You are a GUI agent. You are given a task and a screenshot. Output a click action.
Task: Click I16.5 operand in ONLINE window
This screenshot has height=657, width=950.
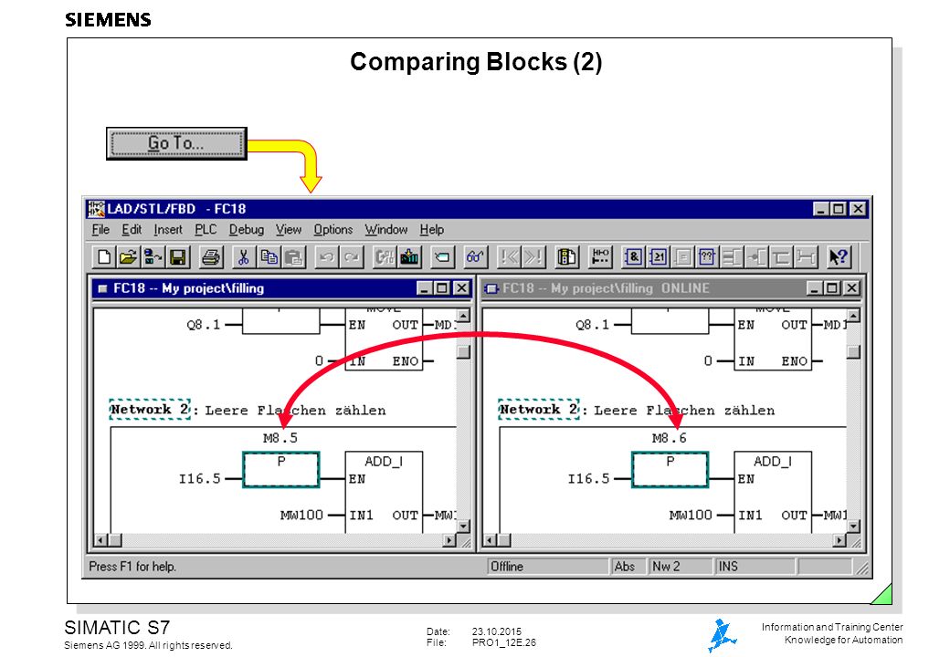click(588, 479)
